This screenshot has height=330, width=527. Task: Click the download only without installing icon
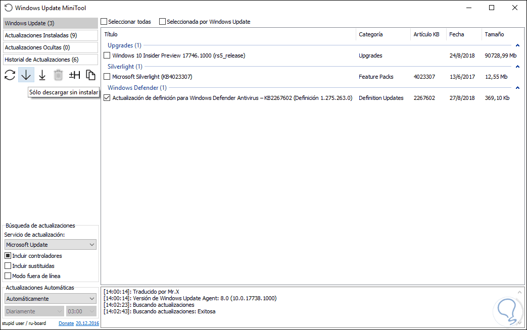pos(26,75)
